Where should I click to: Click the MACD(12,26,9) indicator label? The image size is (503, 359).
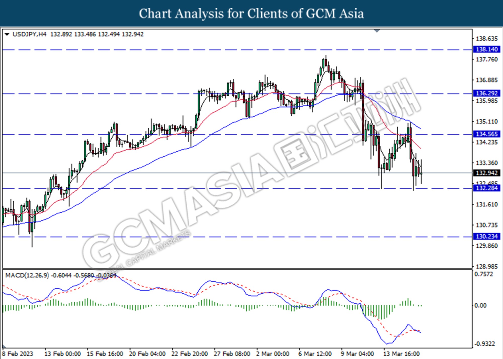click(27, 275)
